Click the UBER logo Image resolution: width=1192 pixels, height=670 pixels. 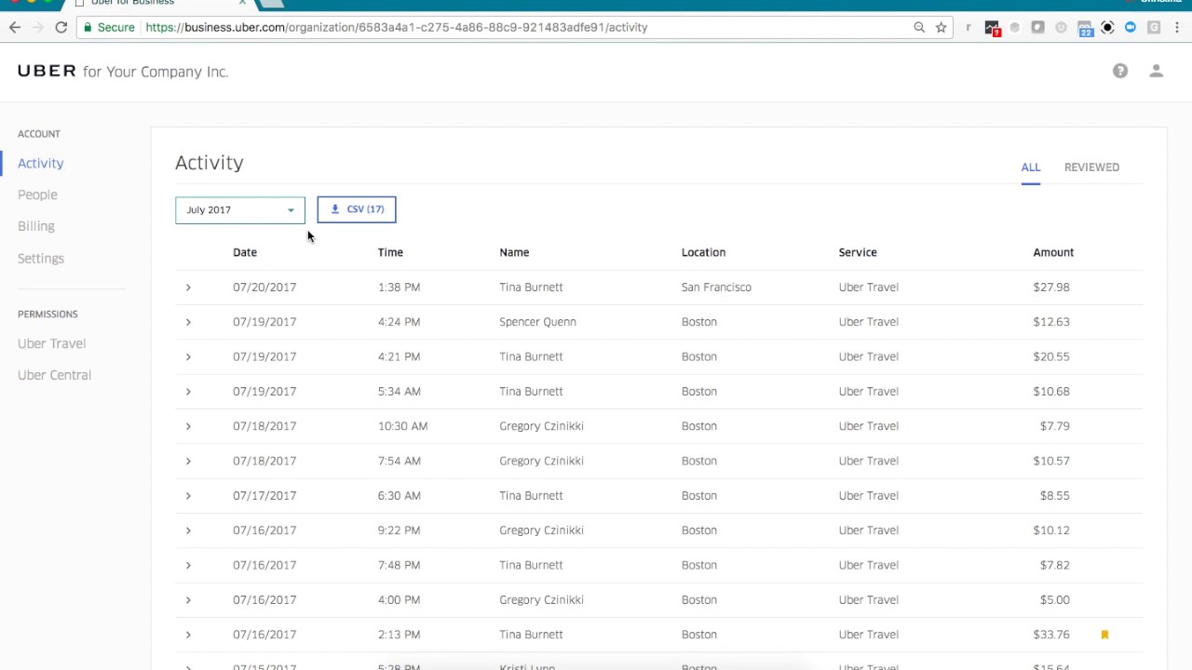[x=47, y=72]
